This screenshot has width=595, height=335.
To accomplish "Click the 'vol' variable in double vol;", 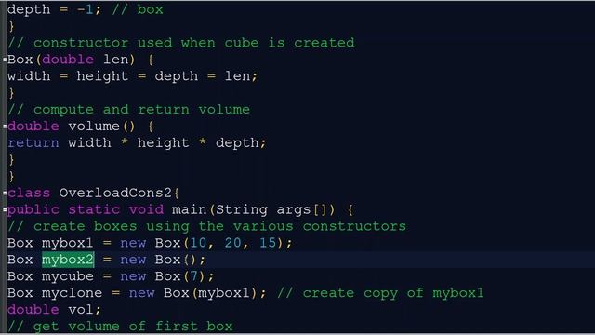I will click(81, 310).
